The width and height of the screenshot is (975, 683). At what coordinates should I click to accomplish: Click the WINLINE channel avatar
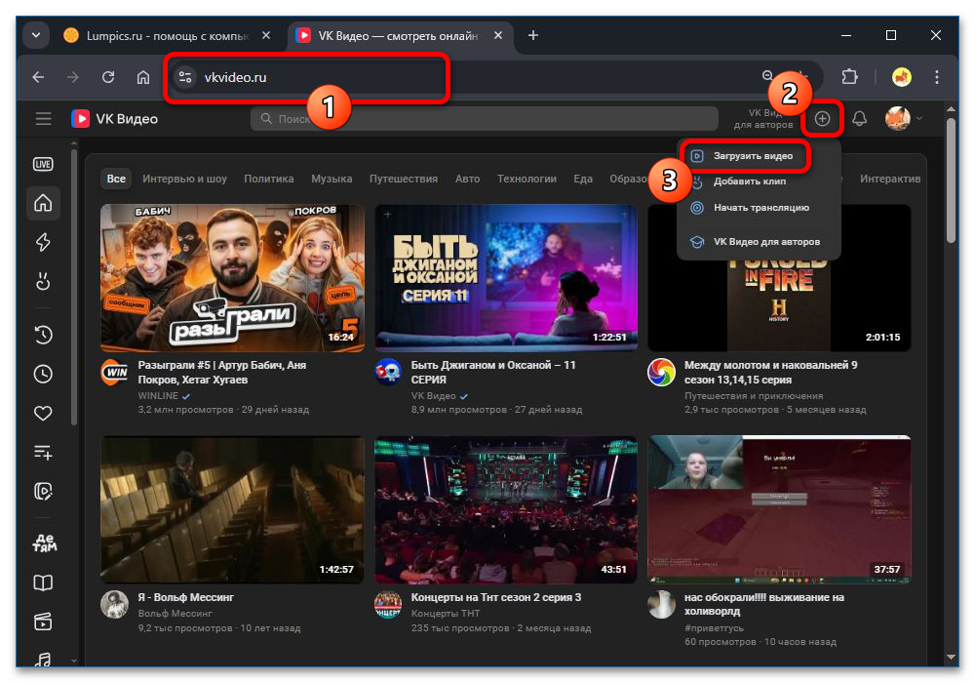[x=114, y=372]
